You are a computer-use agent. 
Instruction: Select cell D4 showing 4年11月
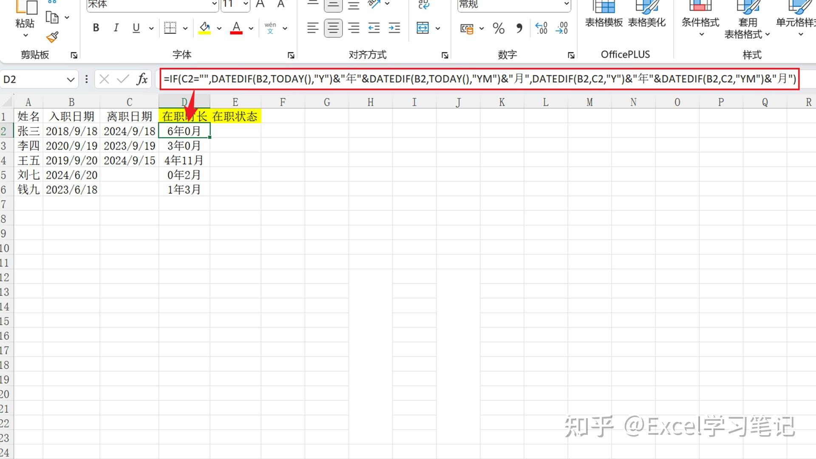click(x=184, y=160)
